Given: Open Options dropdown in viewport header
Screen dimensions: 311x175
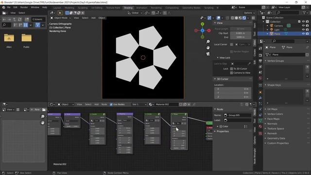Looking at the screenshot, I should click(249, 13).
